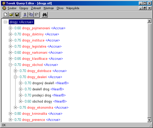Open the Soubor menu

click(12, 8)
